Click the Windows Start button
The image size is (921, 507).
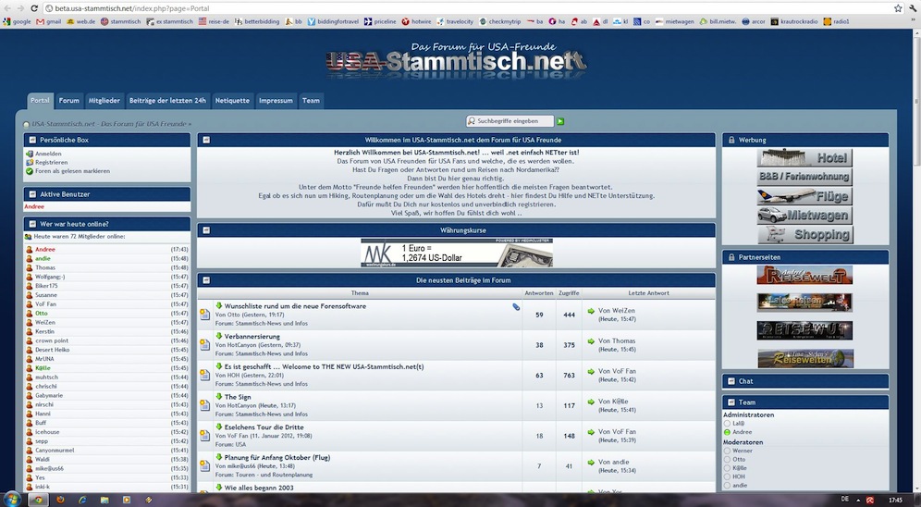[x=13, y=499]
